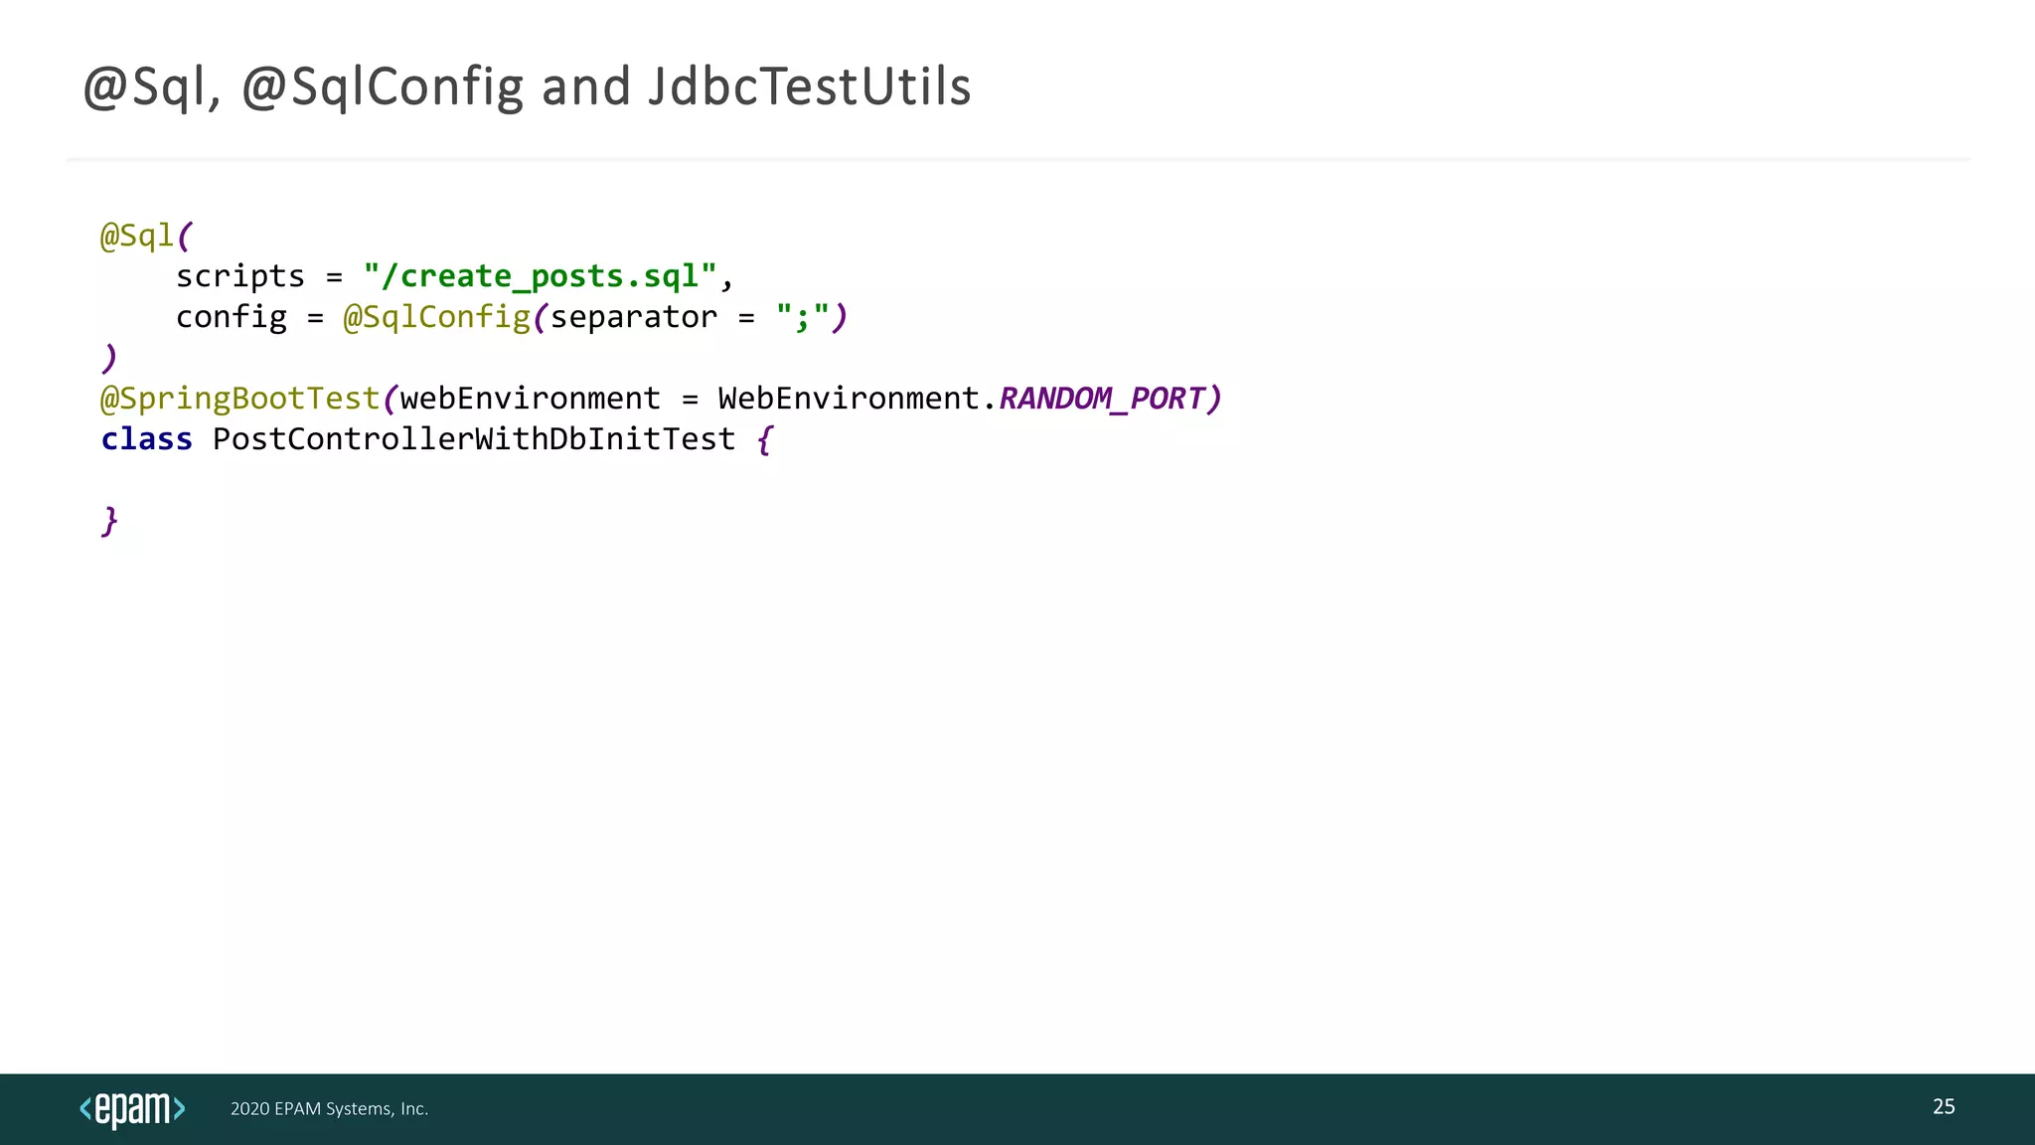Click the 'RANDOM_PORT' constant
Image resolution: width=2035 pixels, height=1145 pixels.
(x=1102, y=399)
